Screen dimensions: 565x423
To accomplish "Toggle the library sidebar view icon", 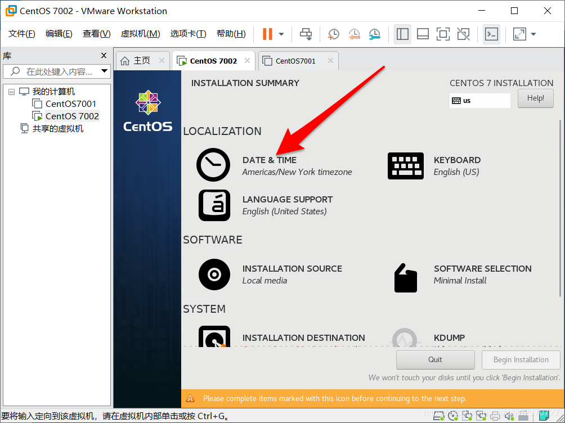I will [x=402, y=34].
